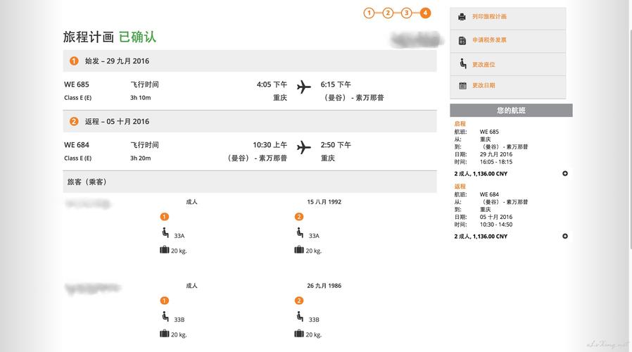Click baggage icon for second passenger outbound
Screen dimensions: 632x352
point(165,334)
